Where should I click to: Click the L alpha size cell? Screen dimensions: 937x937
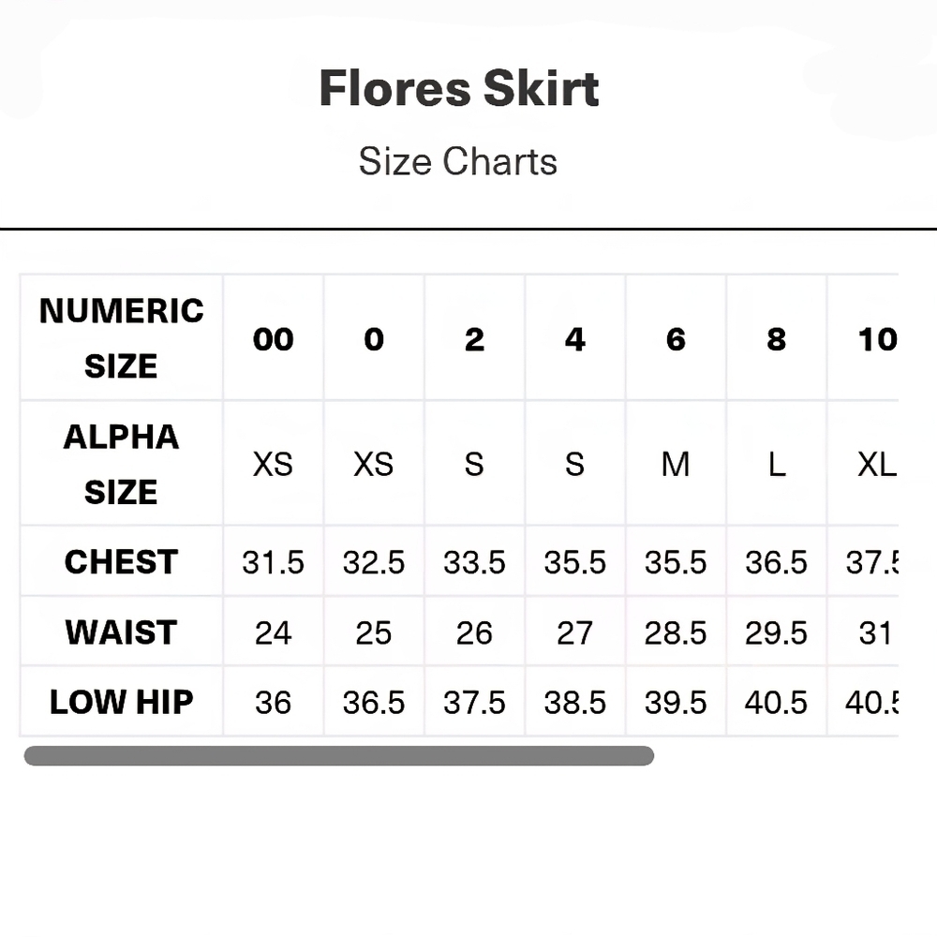click(x=776, y=464)
